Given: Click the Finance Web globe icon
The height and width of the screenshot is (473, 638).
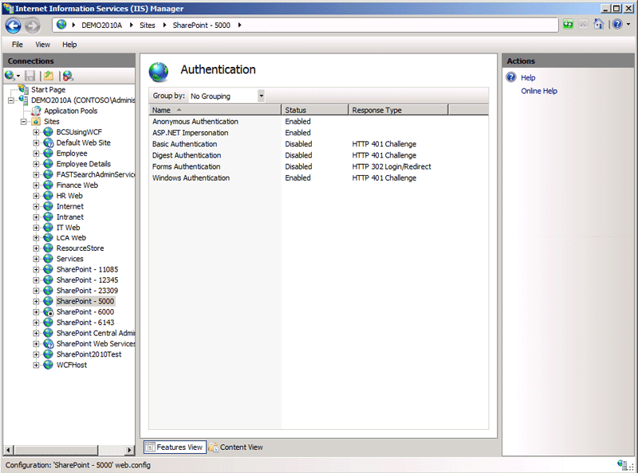Looking at the screenshot, I should (x=48, y=185).
